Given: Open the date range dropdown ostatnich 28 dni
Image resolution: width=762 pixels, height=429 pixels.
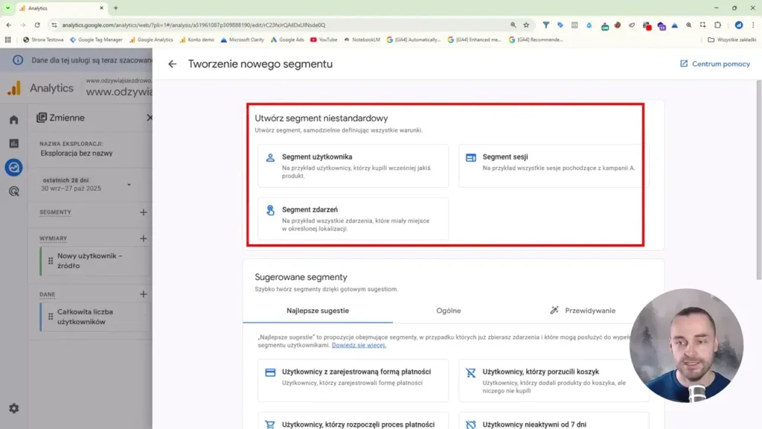Looking at the screenshot, I should pos(86,185).
